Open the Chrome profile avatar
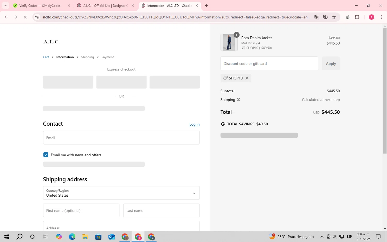Screen dimensions: 387x242 [372, 17]
